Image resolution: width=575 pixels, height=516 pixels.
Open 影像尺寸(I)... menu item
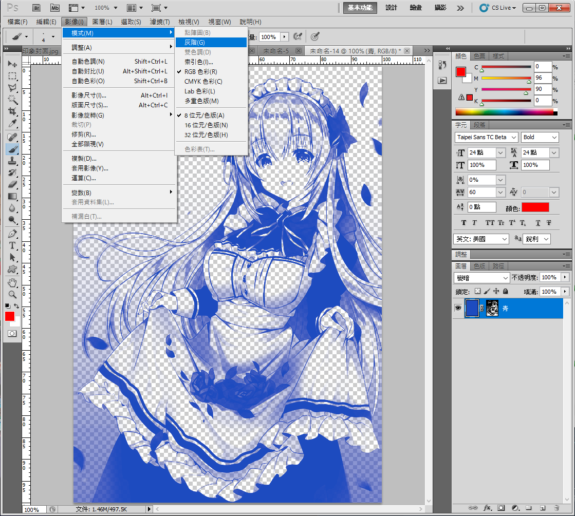pyautogui.click(x=119, y=95)
